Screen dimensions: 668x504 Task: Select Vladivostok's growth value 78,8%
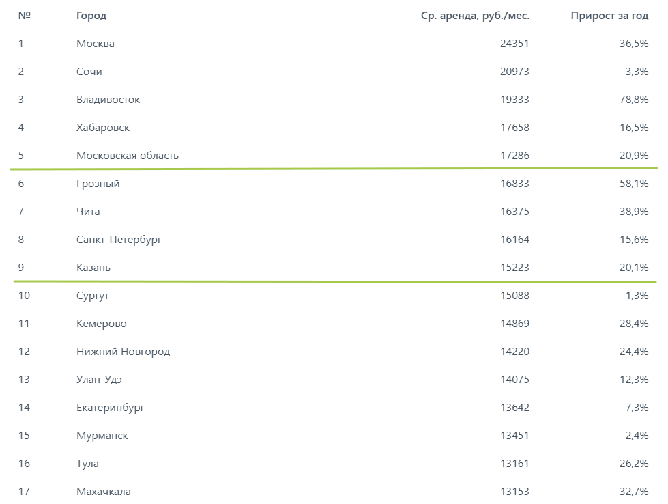(634, 100)
